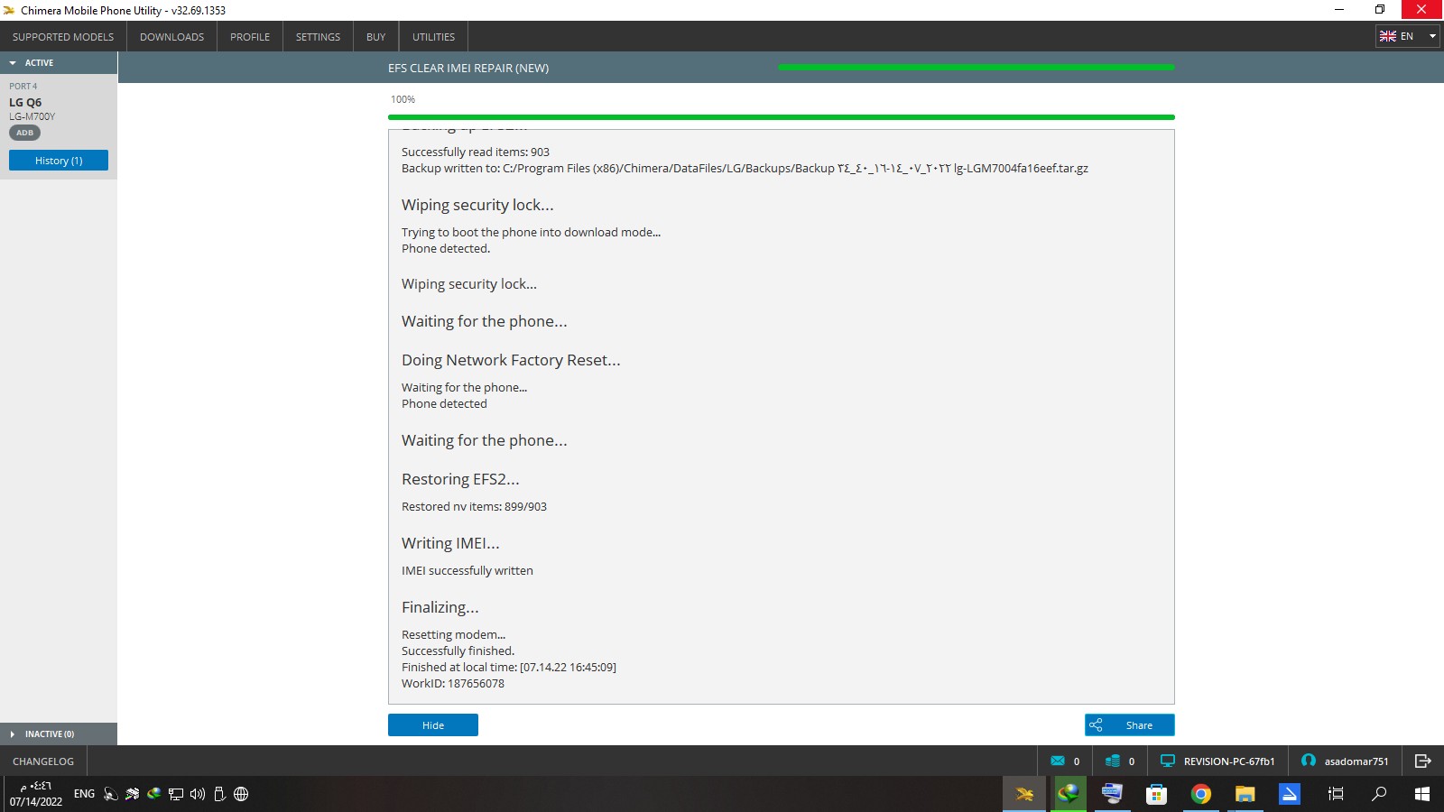This screenshot has width=1444, height=812.
Task: Click the 'IMEI successfully written' line
Action: coord(467,571)
